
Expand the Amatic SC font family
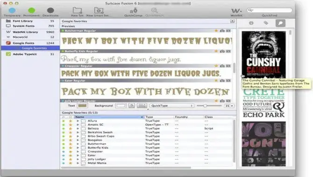click(78, 125)
